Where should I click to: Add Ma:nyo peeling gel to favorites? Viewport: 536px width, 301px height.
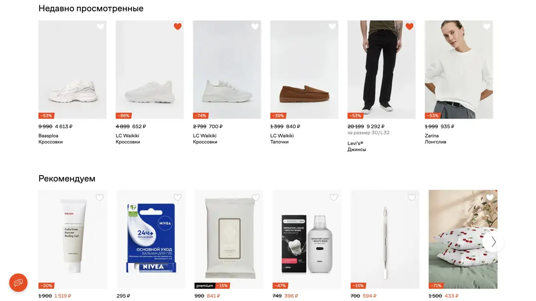(x=100, y=197)
